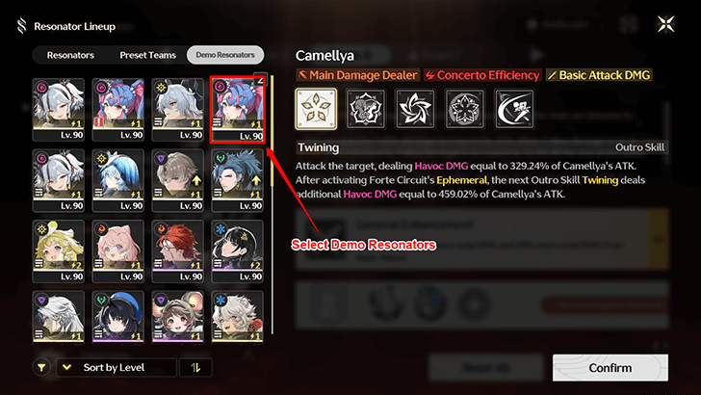Select the Basic Attack DMG tag
This screenshot has height=395, width=701.
599,75
